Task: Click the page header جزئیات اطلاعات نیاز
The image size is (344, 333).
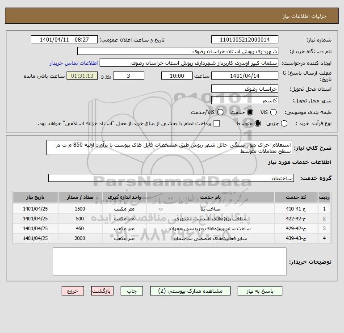Action: click(305, 16)
